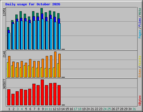Click the green day 10 axis label
143x112 pixels.
click(x=46, y=109)
